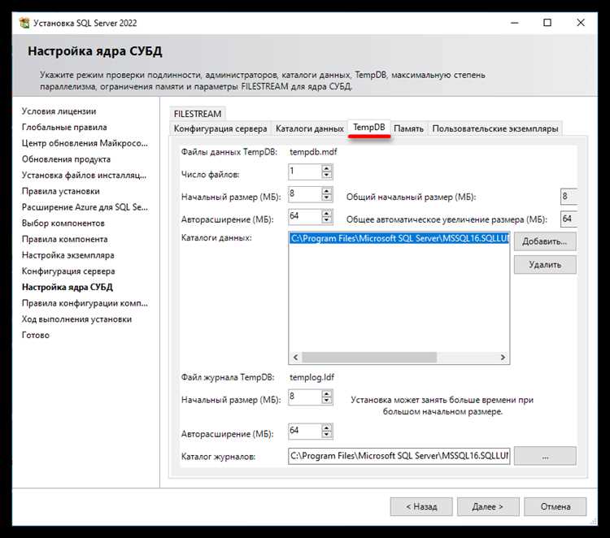Click Конфигурация сервера step in sidebar
The width and height of the screenshot is (610, 538).
[68, 271]
